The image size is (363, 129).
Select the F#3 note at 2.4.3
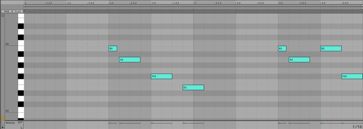pyautogui.click(x=352, y=76)
